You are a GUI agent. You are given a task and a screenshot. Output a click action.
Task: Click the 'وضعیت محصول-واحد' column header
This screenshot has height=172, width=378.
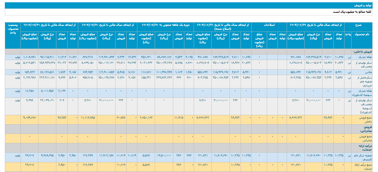(x=14, y=28)
